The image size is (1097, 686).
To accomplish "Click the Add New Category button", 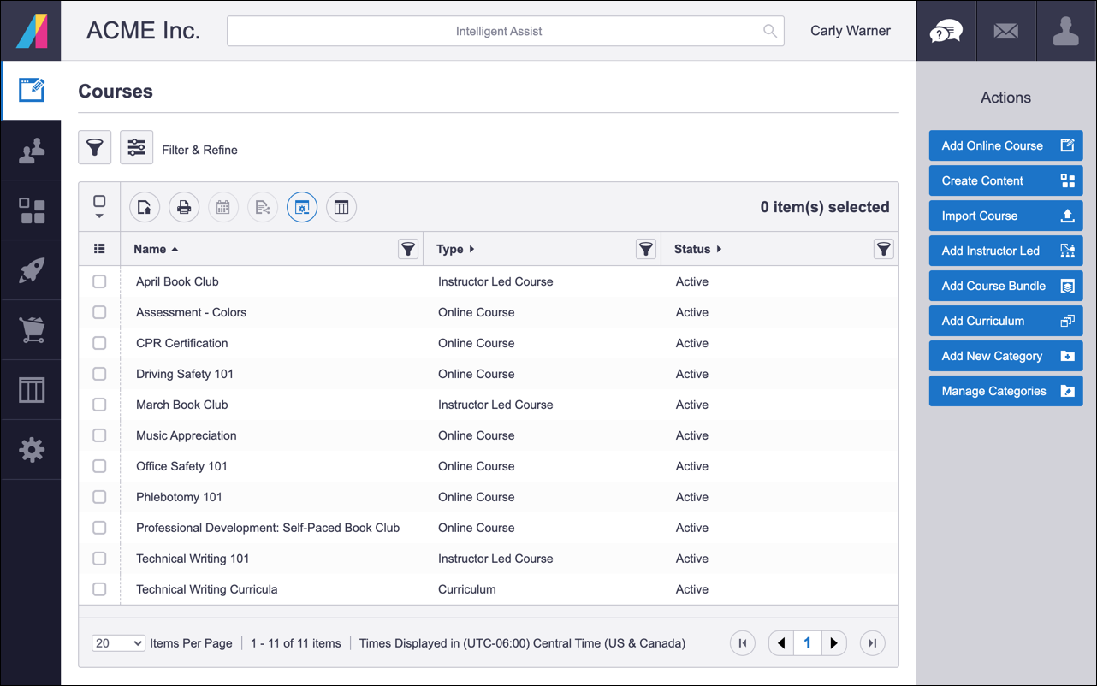I will pyautogui.click(x=1005, y=356).
